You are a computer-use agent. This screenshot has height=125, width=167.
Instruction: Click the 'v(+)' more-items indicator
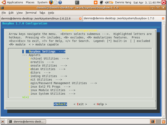coord(25,97)
